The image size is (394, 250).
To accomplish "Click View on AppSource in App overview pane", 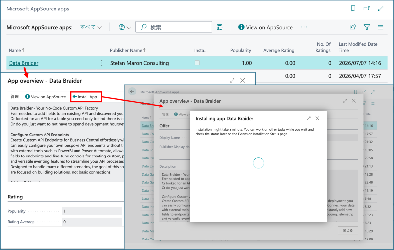I will point(46,97).
